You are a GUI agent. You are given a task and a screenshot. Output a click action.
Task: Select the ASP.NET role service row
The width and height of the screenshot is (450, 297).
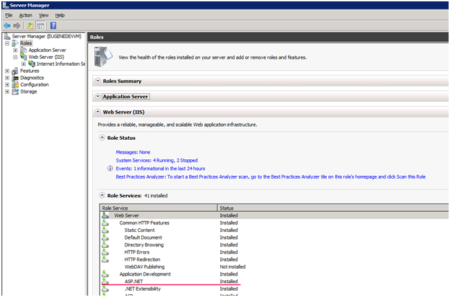[134, 281]
